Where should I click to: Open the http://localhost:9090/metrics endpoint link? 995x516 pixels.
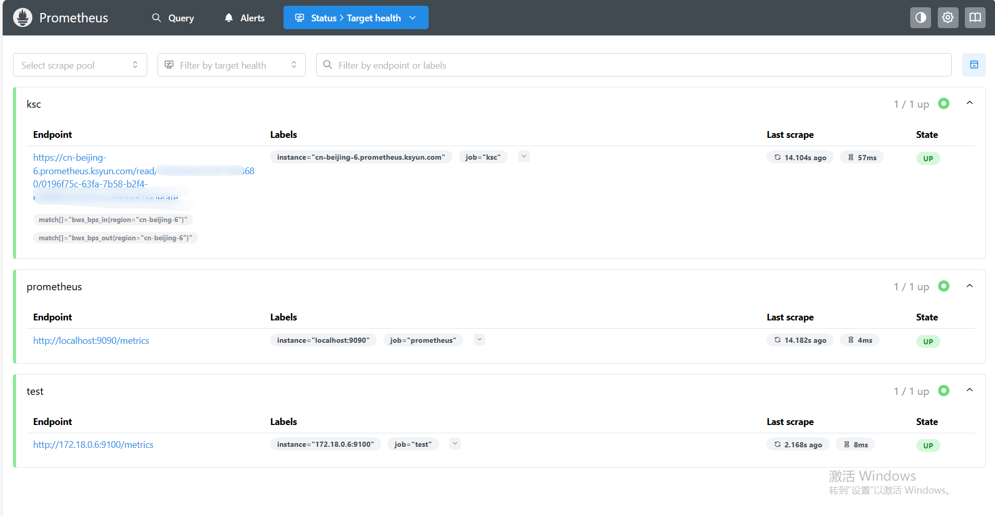tap(91, 341)
